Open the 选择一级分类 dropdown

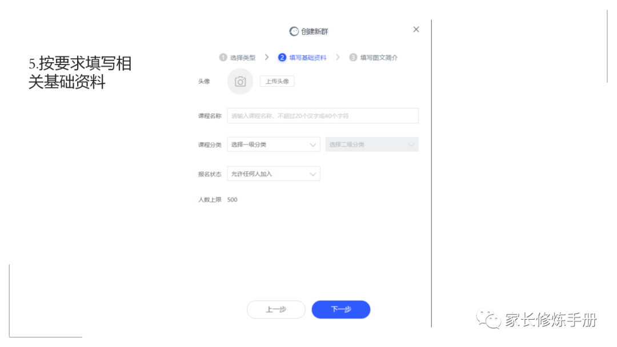(274, 144)
